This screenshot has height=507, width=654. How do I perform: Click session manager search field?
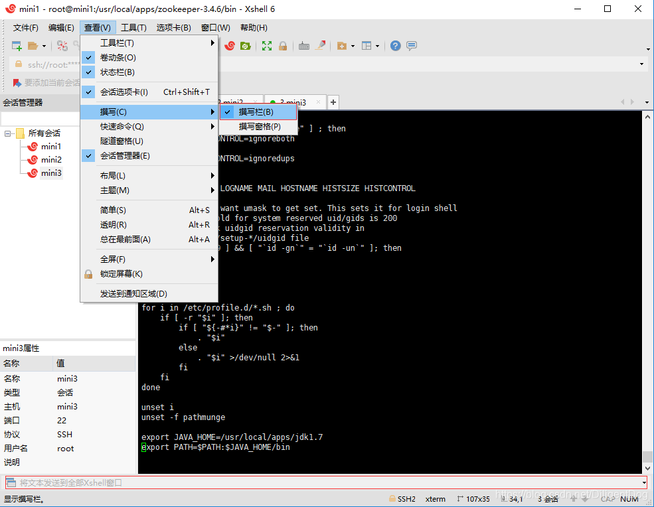[41, 119]
